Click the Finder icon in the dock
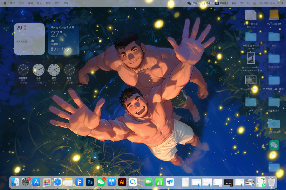The width and height of the screenshot is (286, 190). point(15,182)
